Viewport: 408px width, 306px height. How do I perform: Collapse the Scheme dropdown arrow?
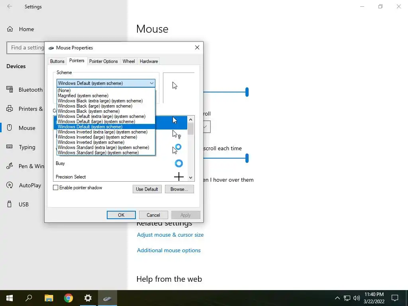152,83
